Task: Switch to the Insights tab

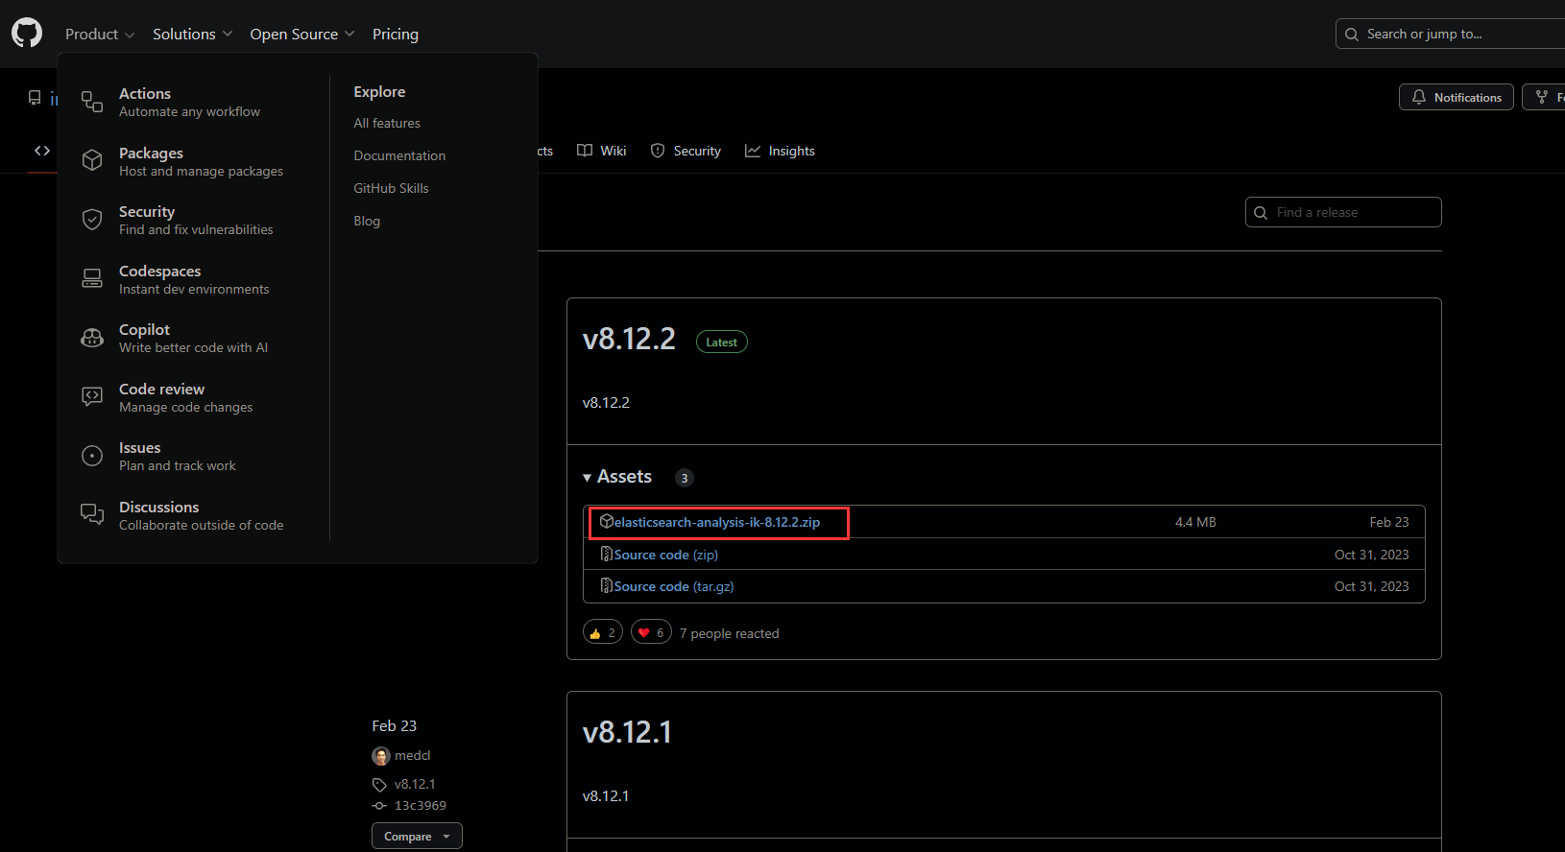Action: (780, 151)
